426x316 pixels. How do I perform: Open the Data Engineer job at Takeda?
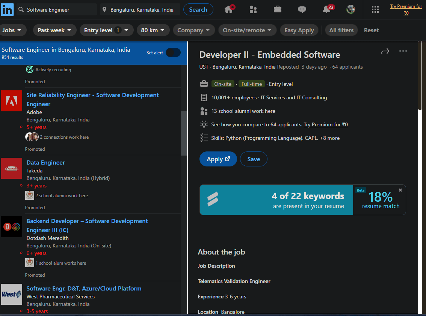click(x=45, y=163)
